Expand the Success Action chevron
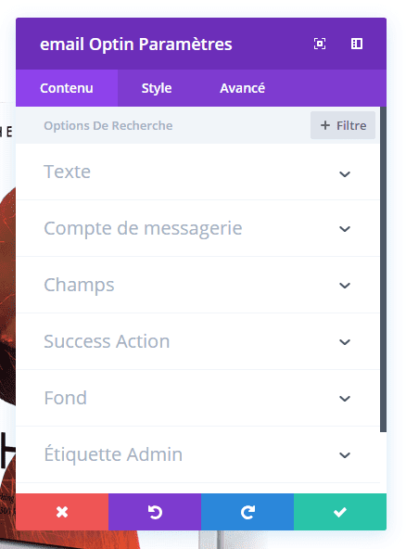 (345, 342)
